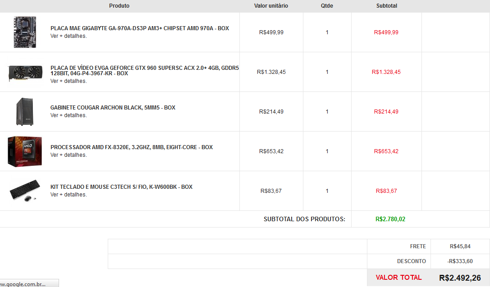Viewport: 490px width, 287px height.
Task: Expand 'Ver + detalhes' for the keyboard kit
Action: click(69, 195)
